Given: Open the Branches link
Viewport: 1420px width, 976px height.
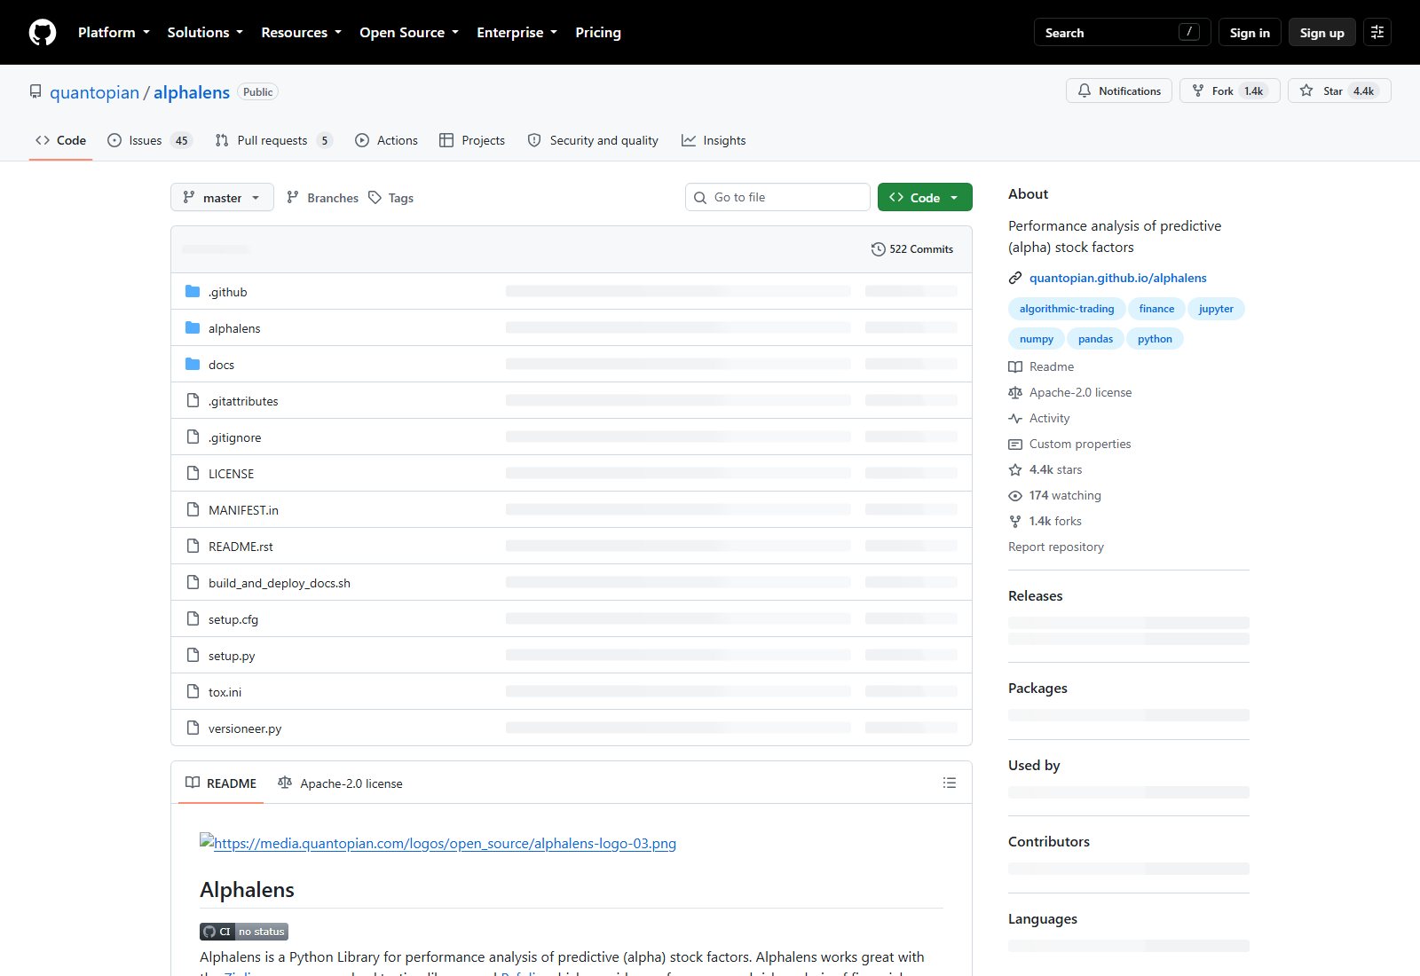Looking at the screenshot, I should tap(322, 197).
